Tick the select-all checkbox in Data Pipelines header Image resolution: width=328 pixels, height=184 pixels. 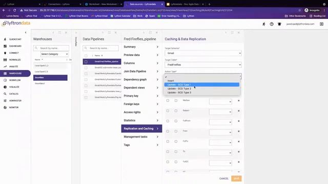click(x=86, y=56)
